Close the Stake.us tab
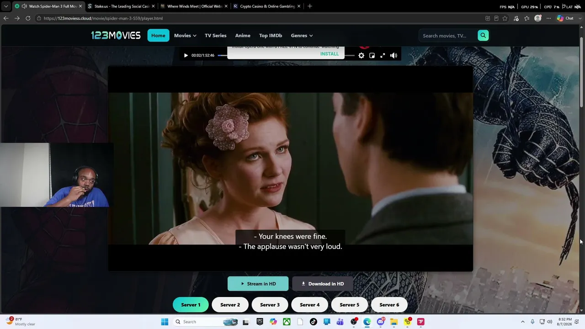 (x=153, y=6)
